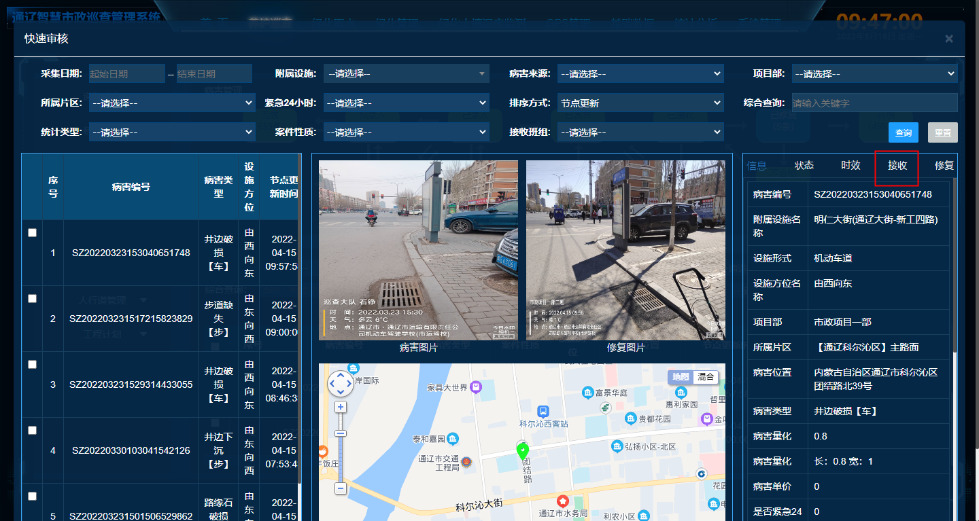Open the 接收班组 dropdown
The image size is (979, 521).
tap(640, 132)
